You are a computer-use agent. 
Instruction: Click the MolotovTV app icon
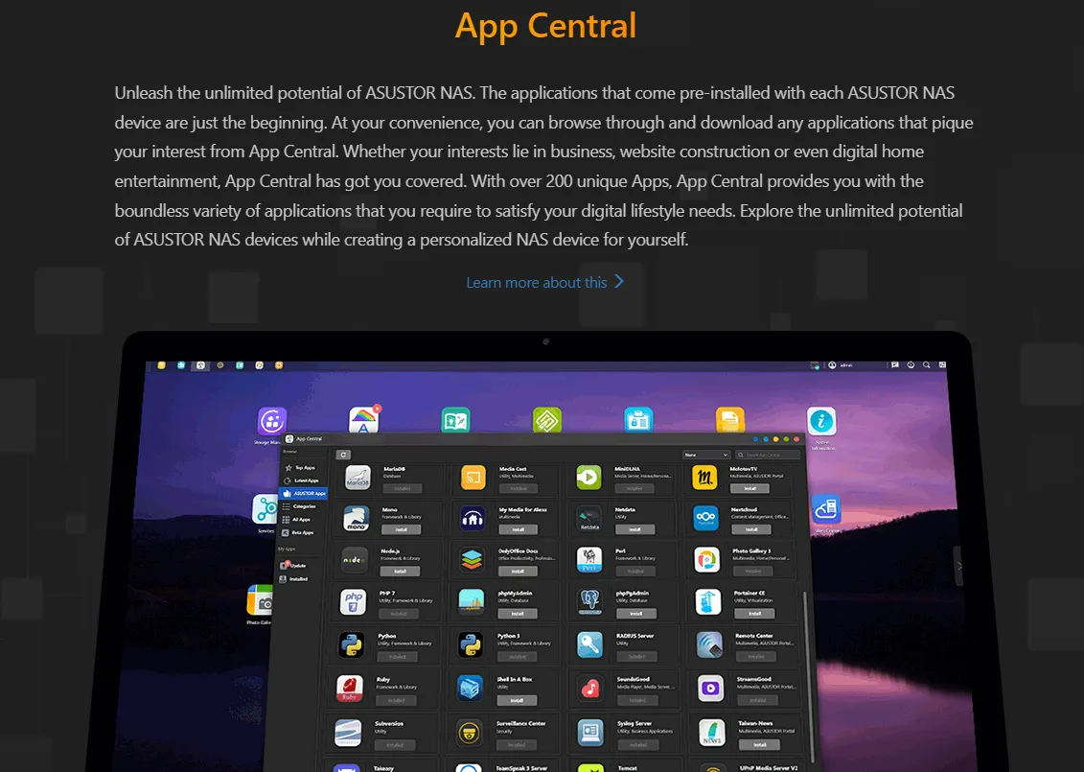(x=704, y=478)
